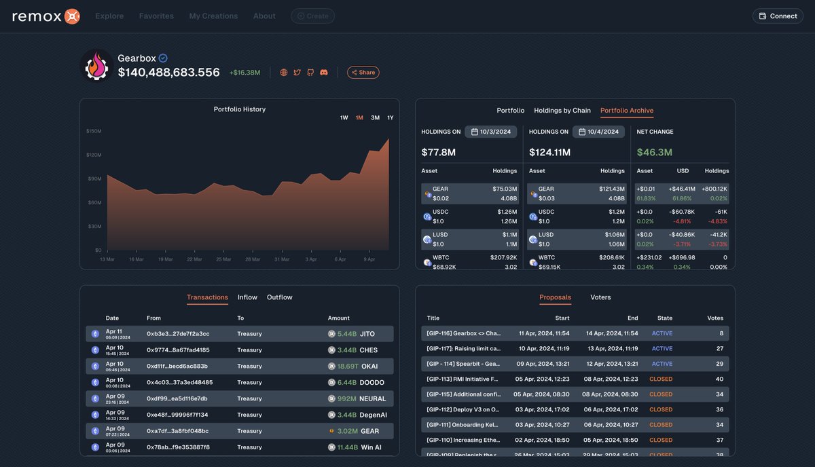The width and height of the screenshot is (815, 467).
Task: Click the net change $46.3M value
Action: (x=655, y=152)
